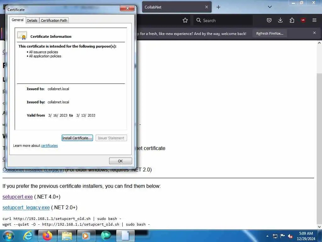Click the page scrollbar down arrow
322x242 pixels.
pyautogui.click(x=319, y=227)
